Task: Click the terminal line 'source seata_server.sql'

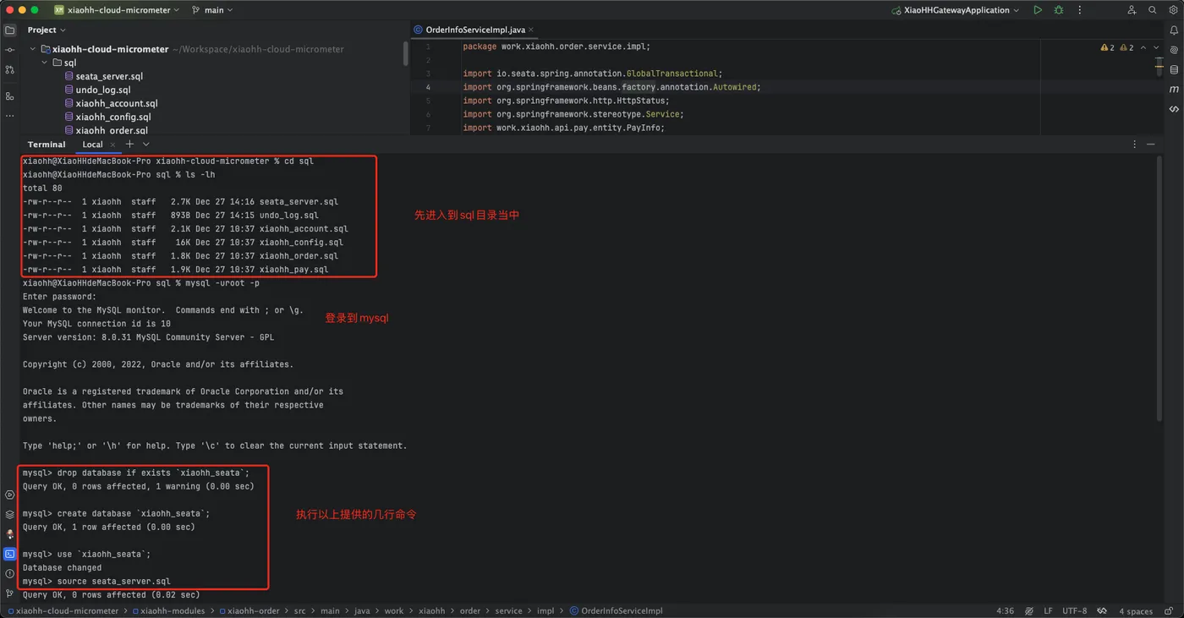Action: pos(96,581)
